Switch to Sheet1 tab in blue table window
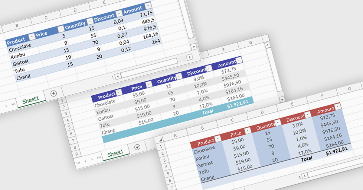 [31, 99]
